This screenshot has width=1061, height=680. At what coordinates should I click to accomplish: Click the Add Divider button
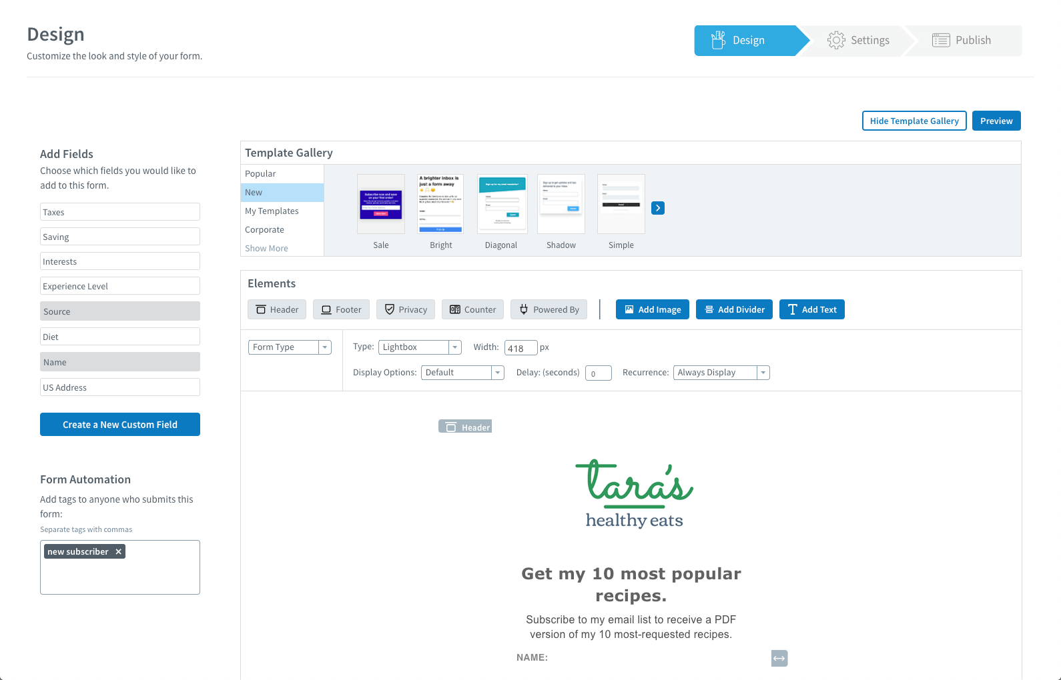(x=735, y=309)
